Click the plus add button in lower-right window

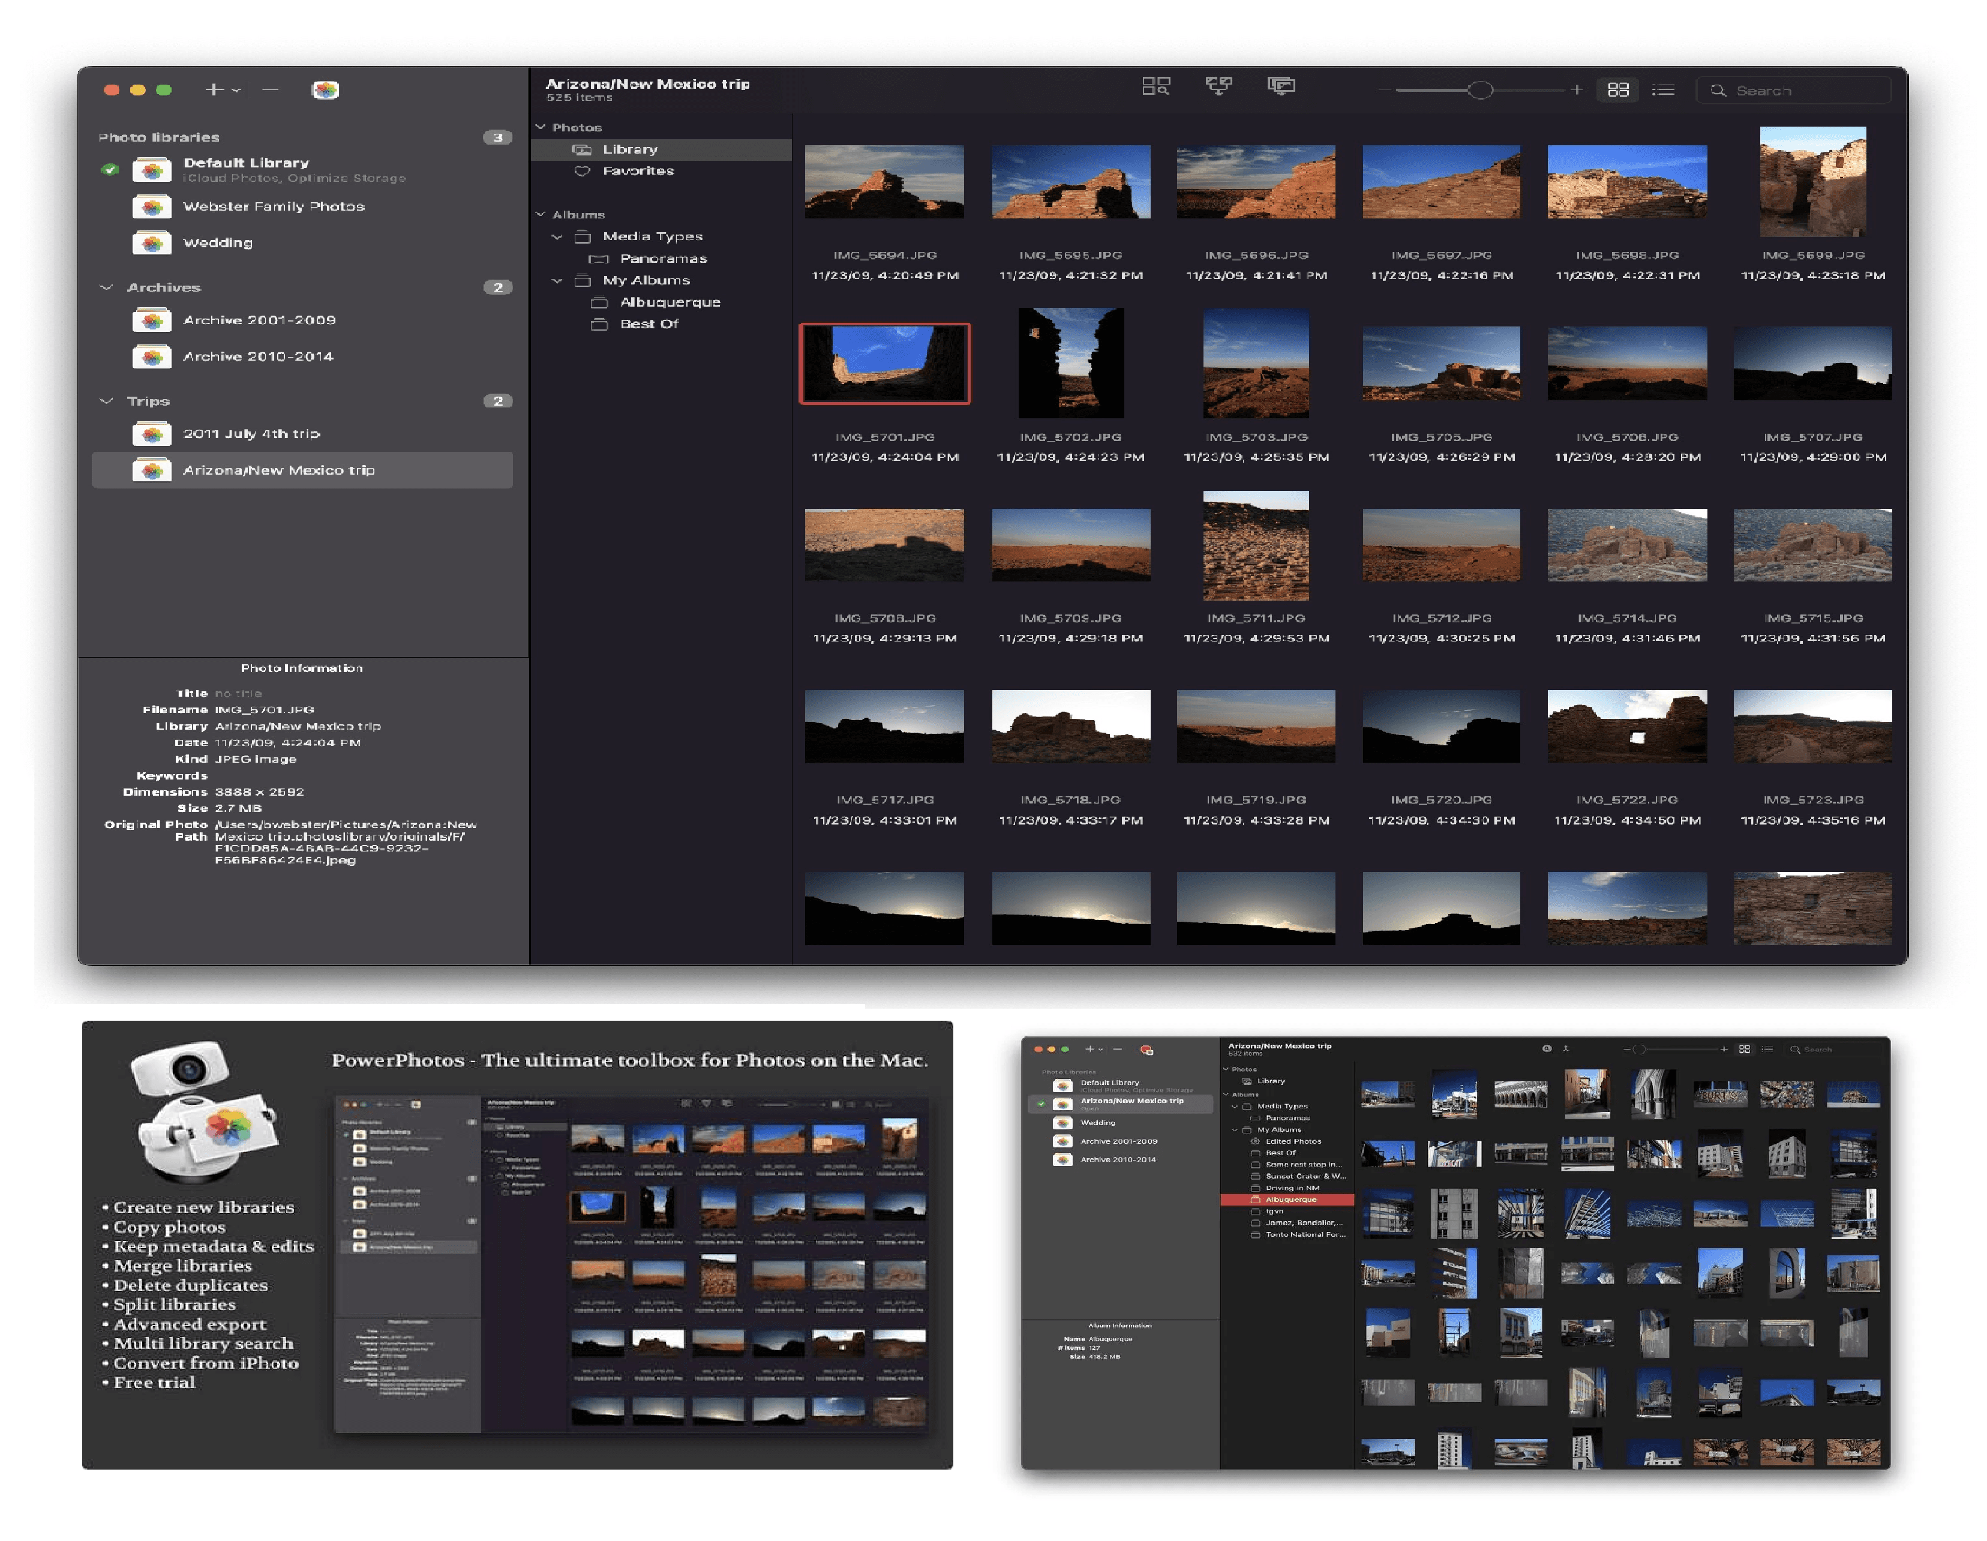pyautogui.click(x=1090, y=1050)
